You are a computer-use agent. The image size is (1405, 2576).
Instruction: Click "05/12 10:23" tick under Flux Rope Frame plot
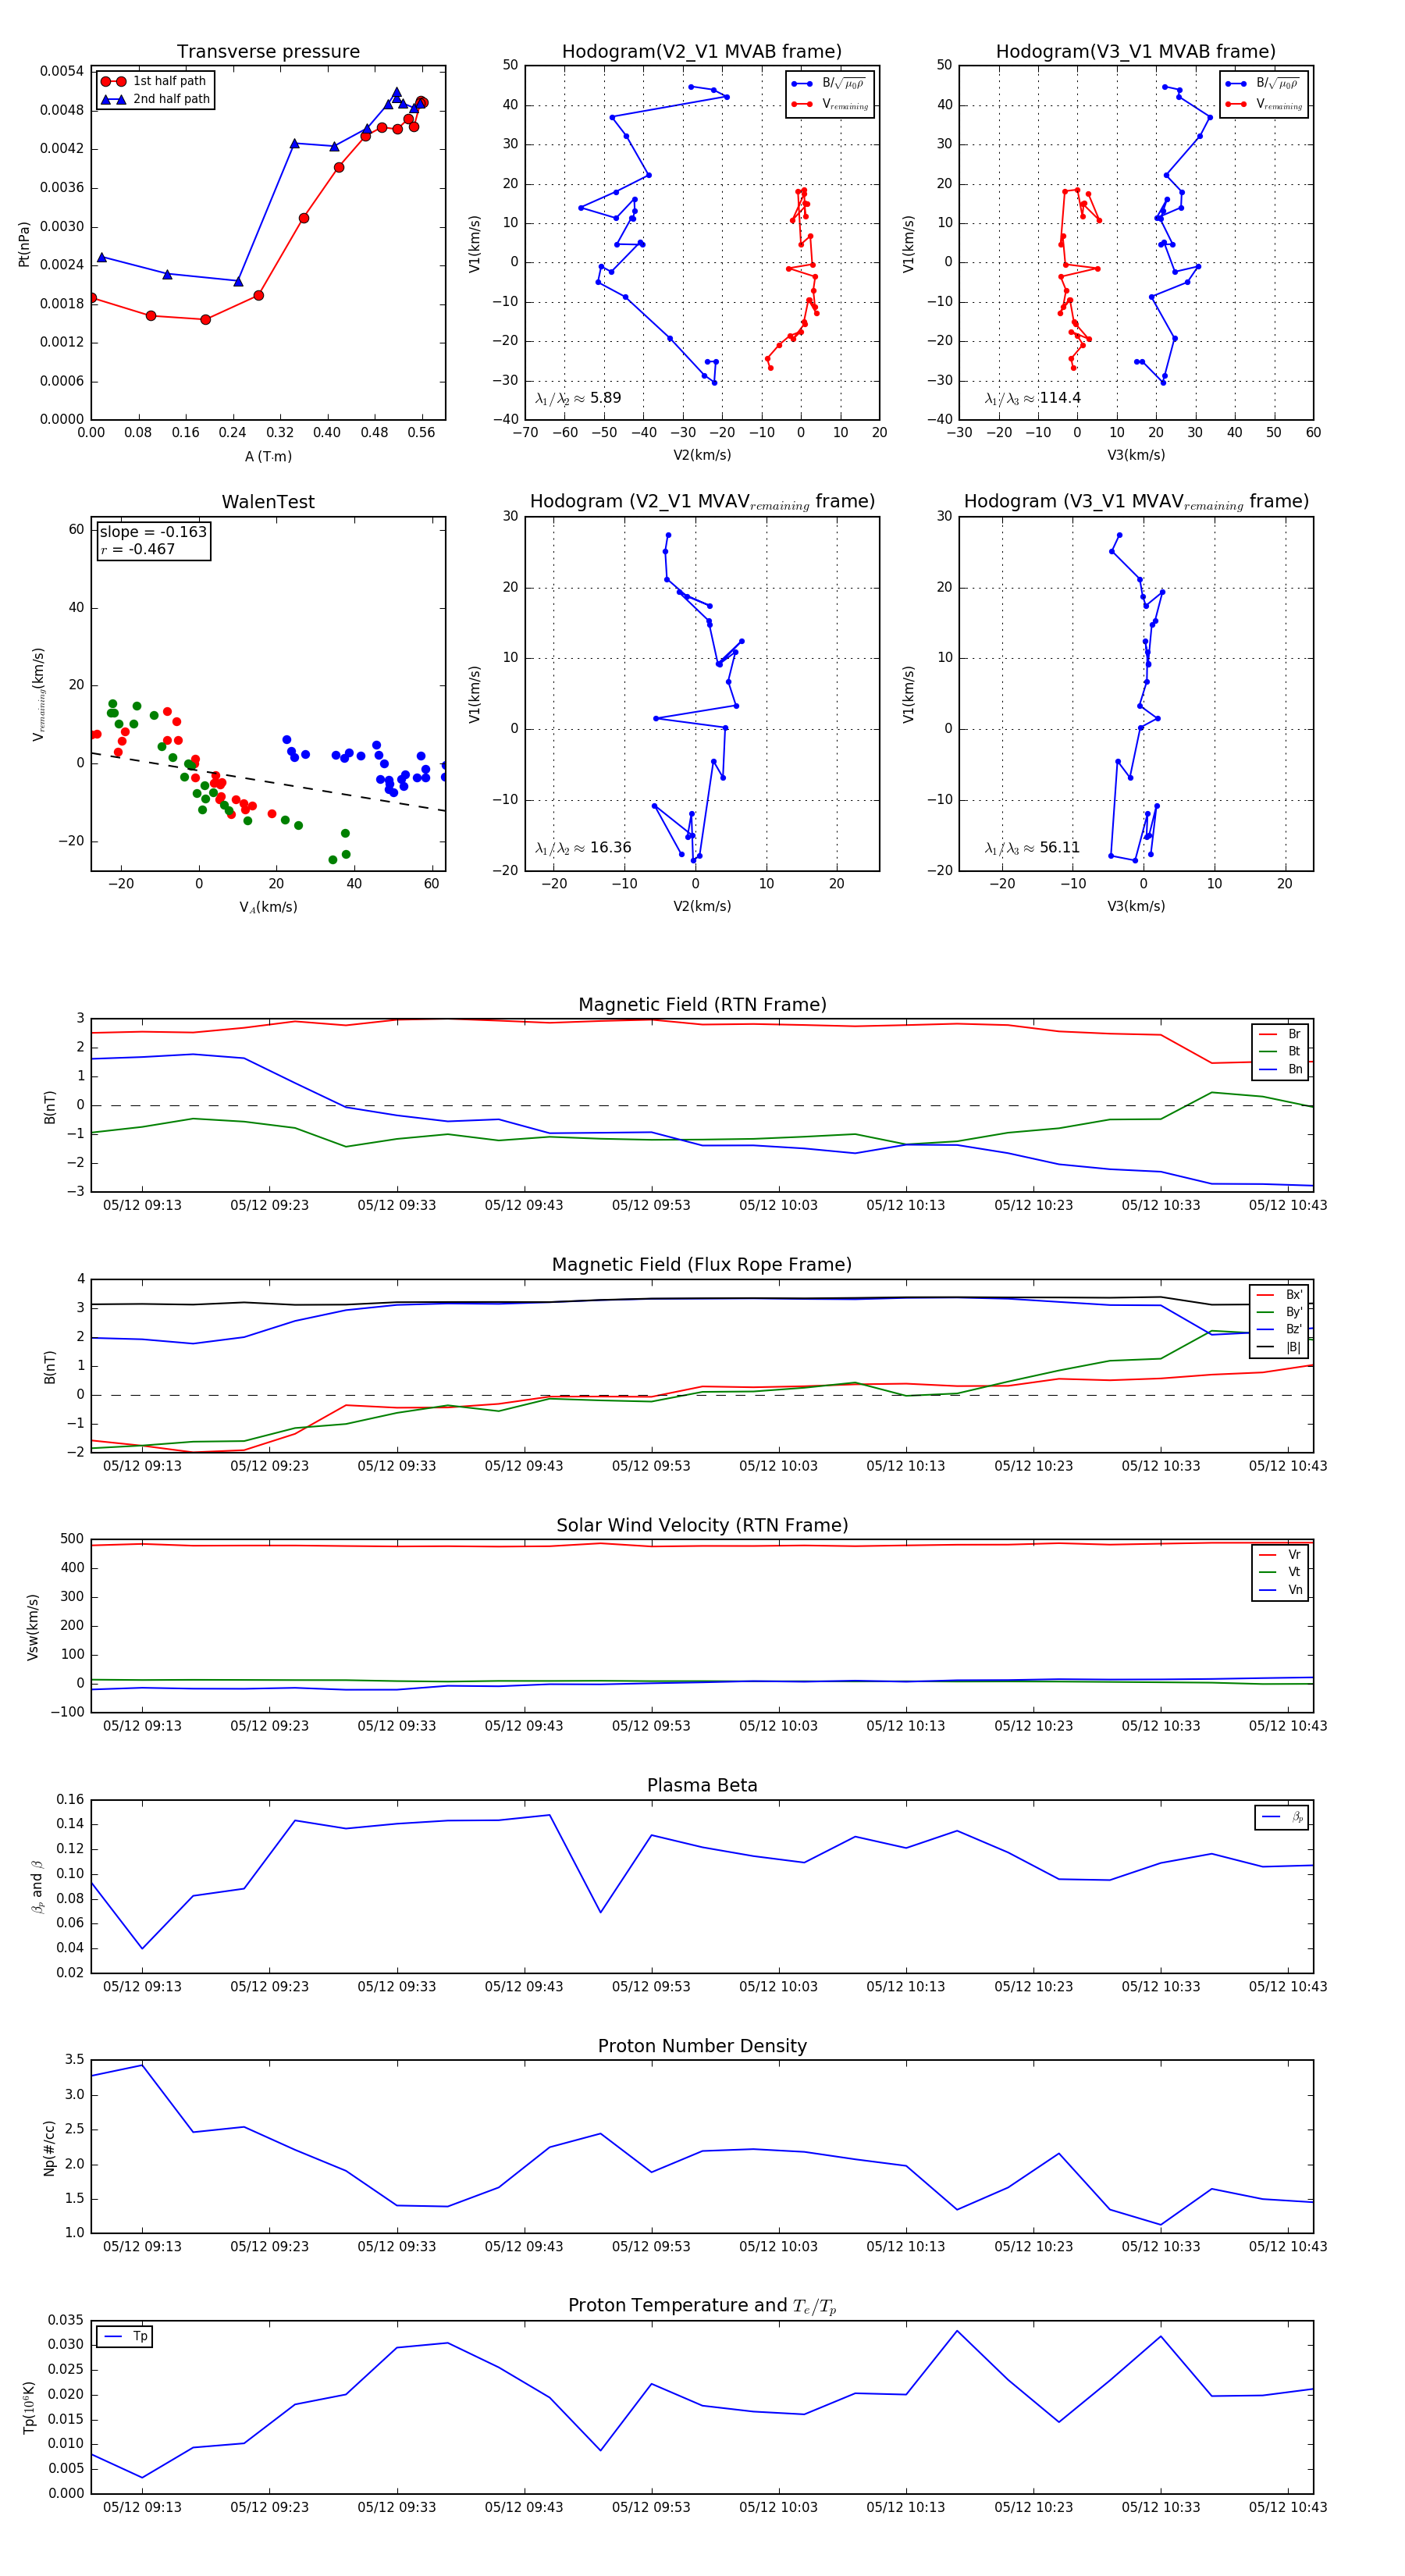[1033, 1465]
